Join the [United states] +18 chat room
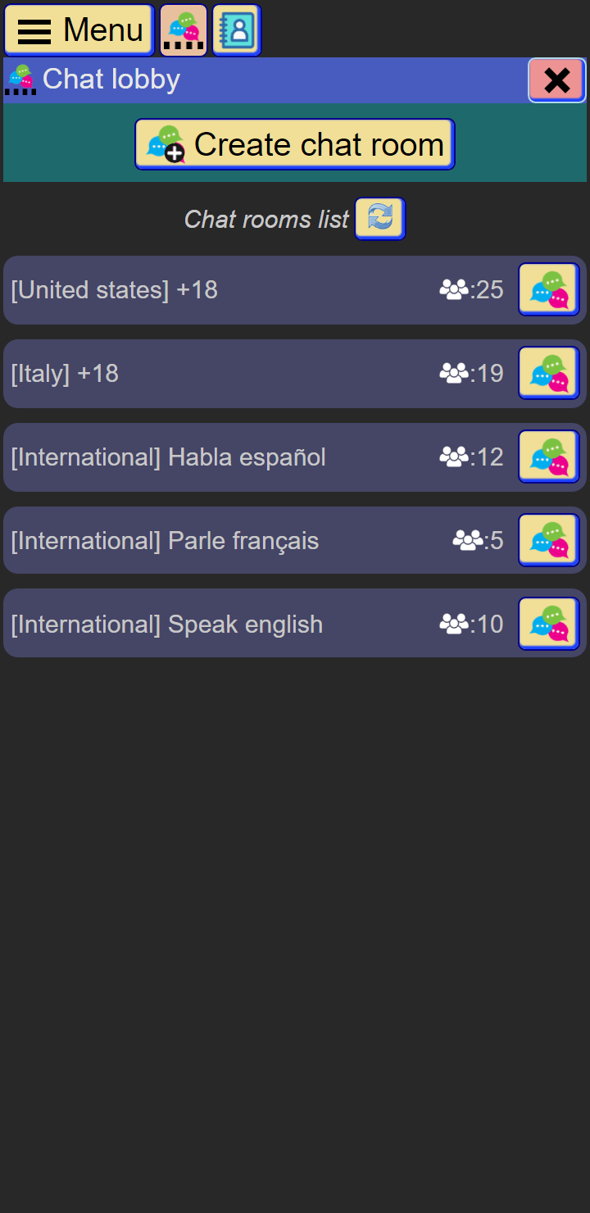The image size is (590, 1213). 548,289
